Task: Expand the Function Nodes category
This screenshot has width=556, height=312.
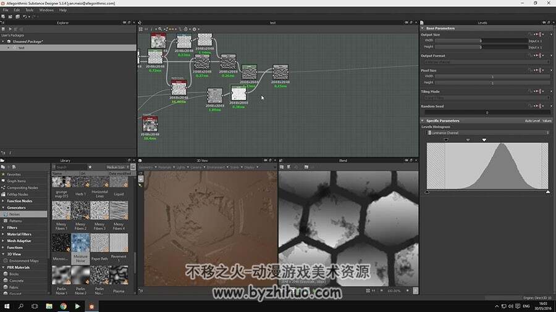Action: 3,201
